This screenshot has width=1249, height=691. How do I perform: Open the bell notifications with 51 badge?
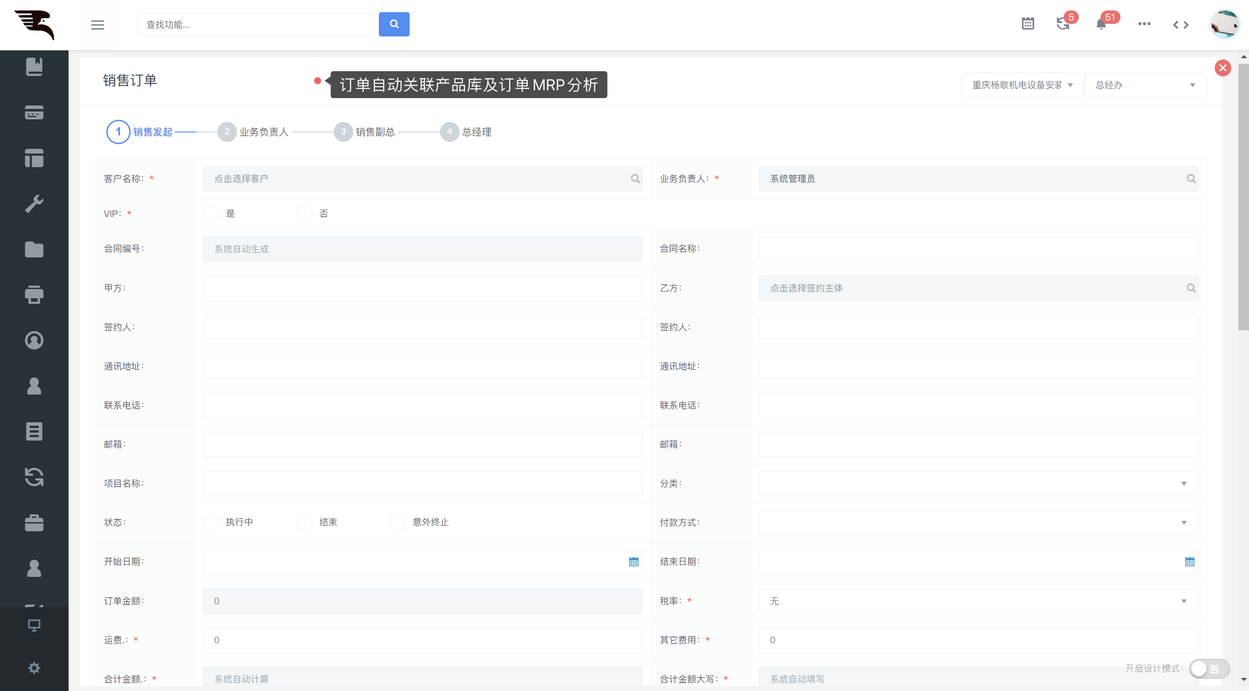[x=1101, y=24]
